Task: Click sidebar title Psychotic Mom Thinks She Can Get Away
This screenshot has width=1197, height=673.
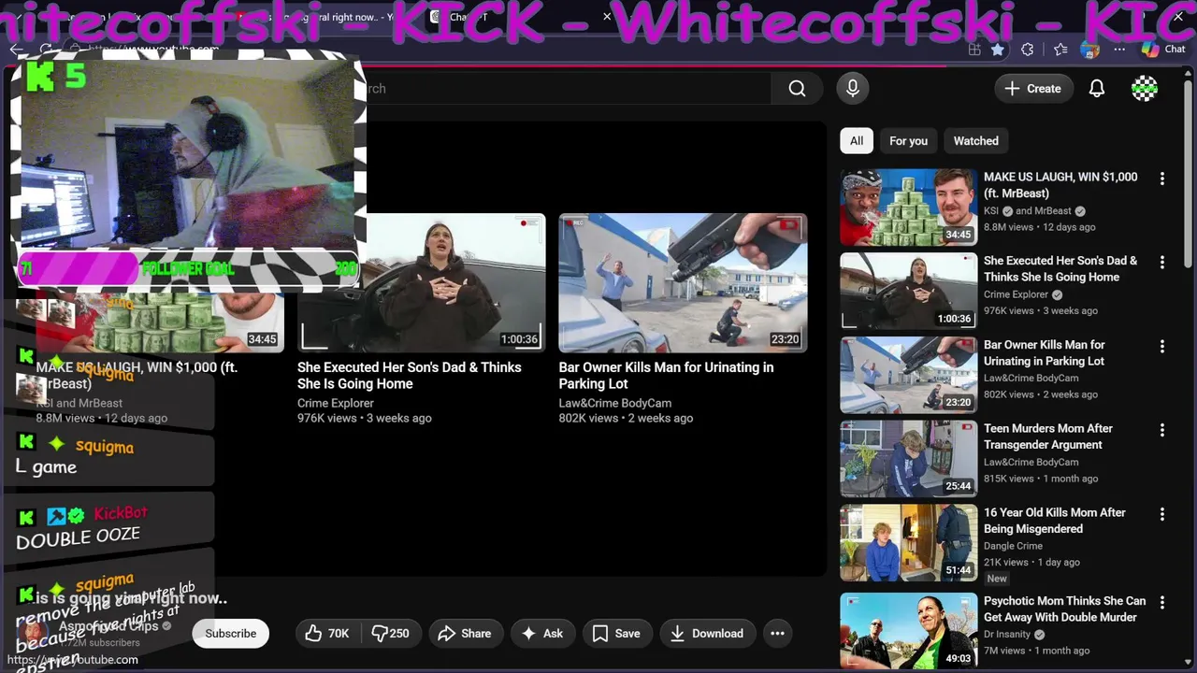Action: coord(1064,609)
